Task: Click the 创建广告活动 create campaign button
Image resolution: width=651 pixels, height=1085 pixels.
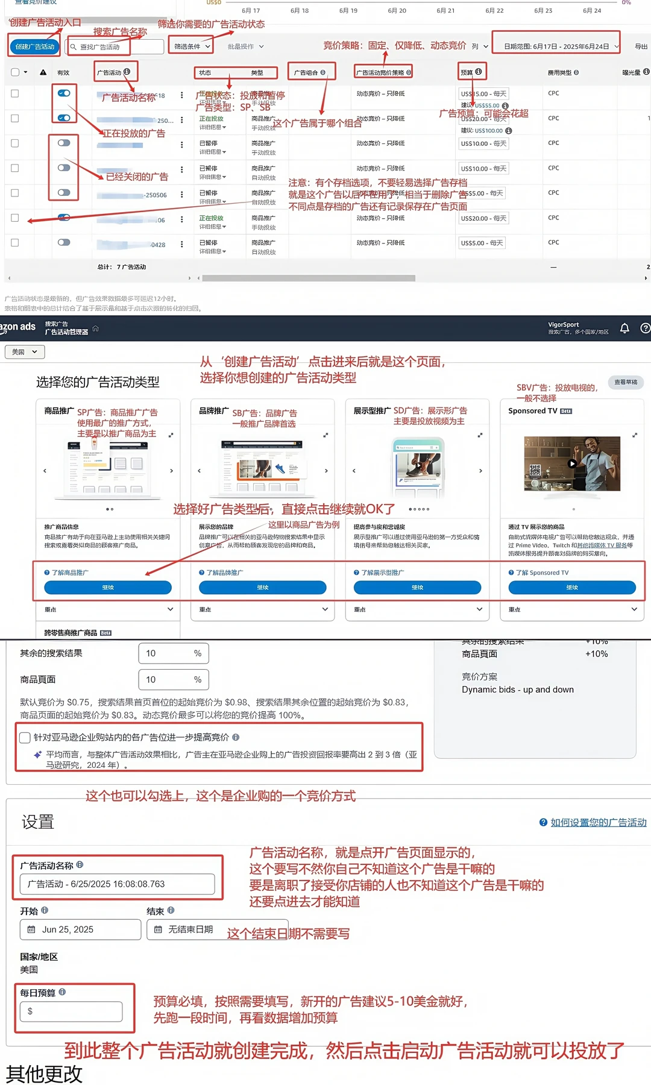Action: (35, 46)
